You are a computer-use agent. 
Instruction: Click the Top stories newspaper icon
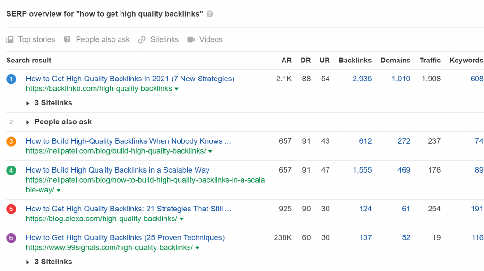(10, 40)
